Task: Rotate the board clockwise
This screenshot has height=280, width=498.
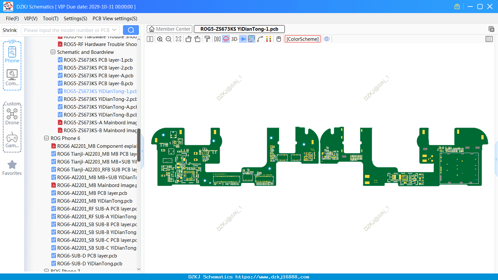Action: (x=197, y=39)
